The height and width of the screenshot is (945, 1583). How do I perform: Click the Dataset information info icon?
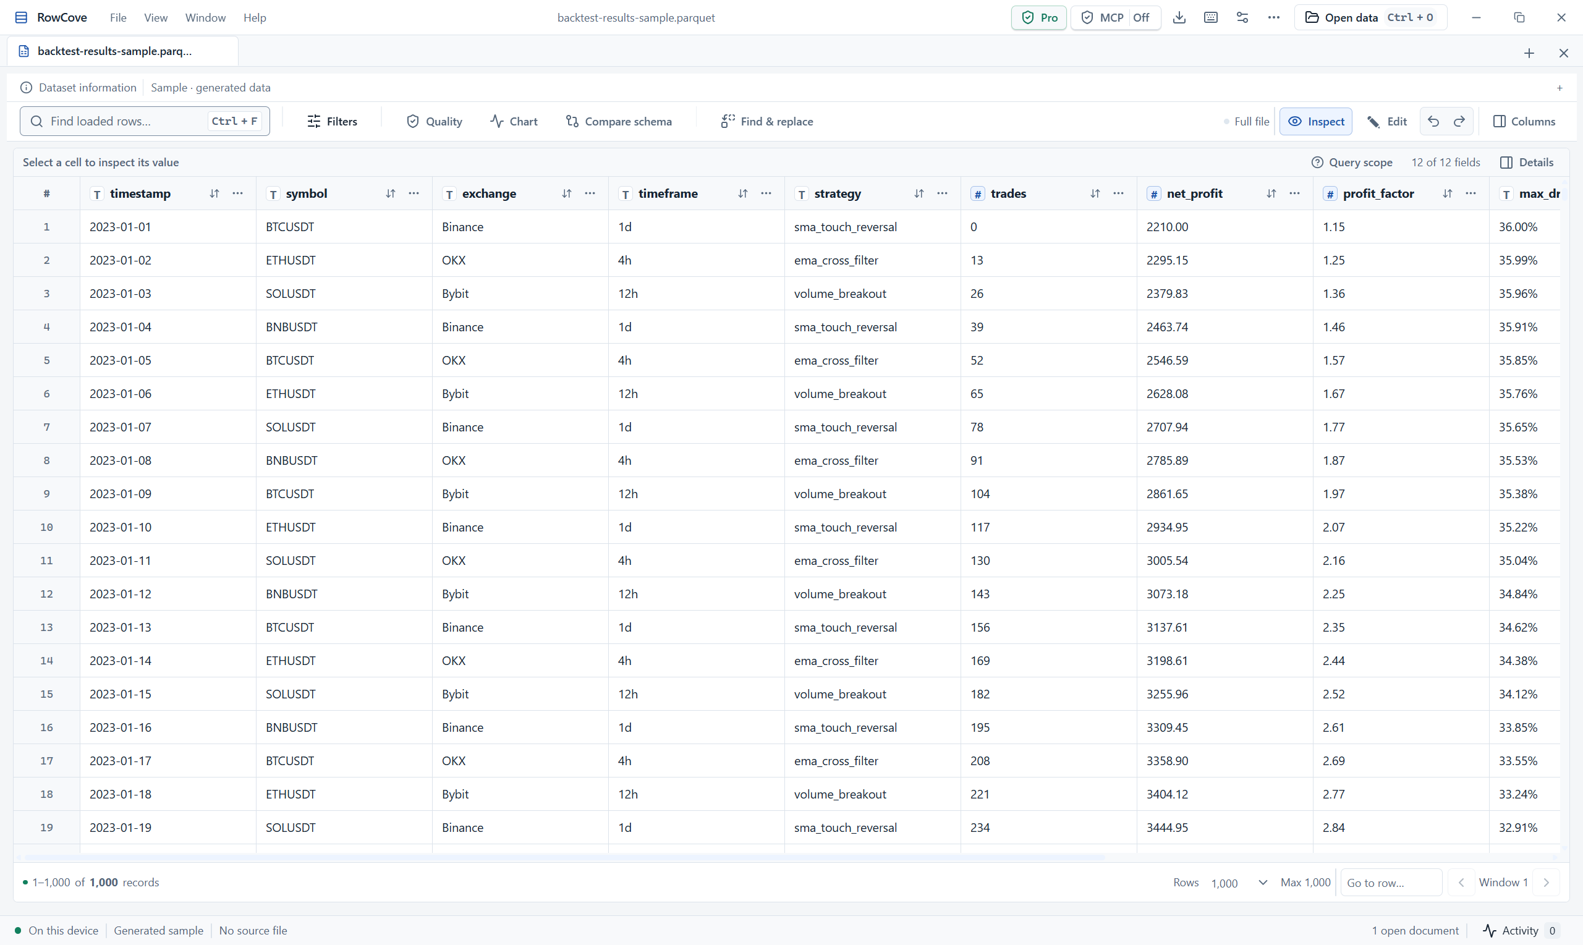[26, 88]
